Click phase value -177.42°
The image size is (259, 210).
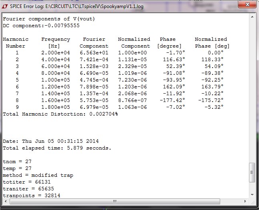[x=172, y=100]
